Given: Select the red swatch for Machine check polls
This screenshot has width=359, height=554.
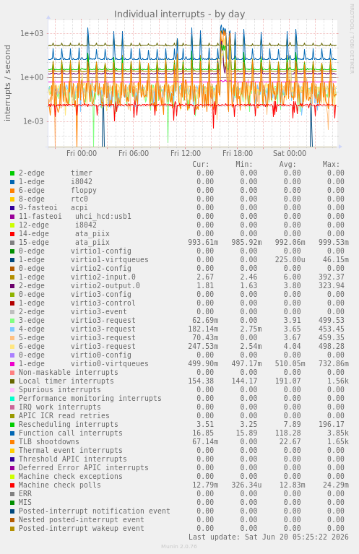Looking at the screenshot, I should click(x=12, y=485).
